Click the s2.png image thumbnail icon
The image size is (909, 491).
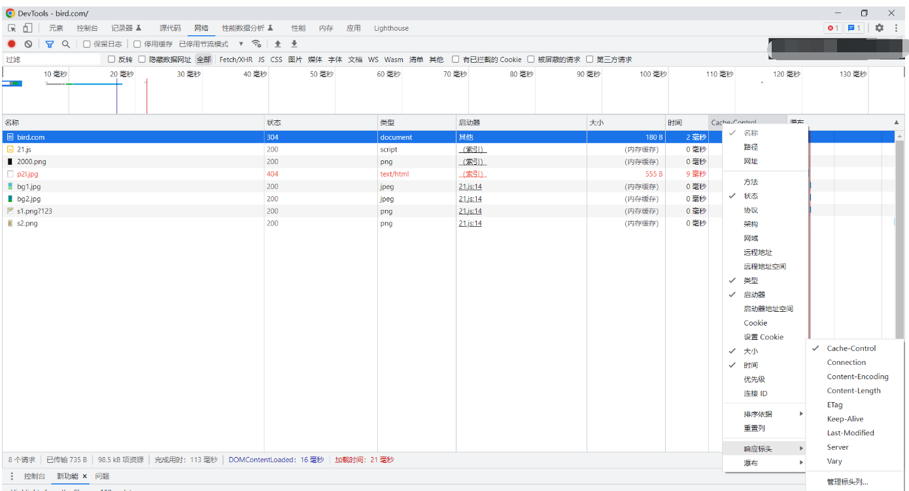(10, 224)
